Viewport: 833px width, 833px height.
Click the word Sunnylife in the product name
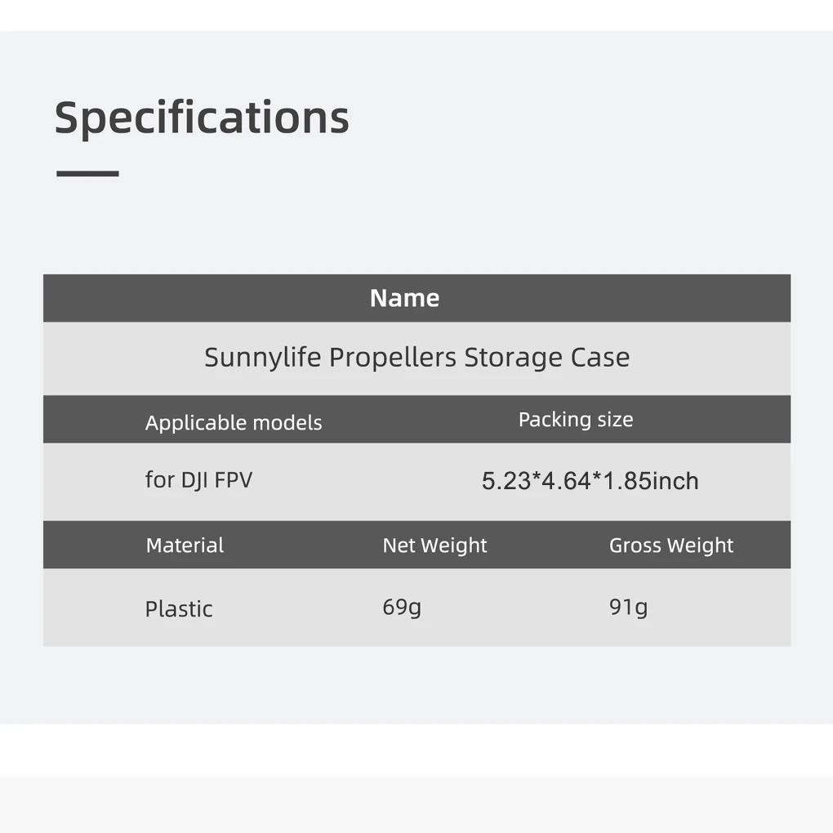coord(263,358)
